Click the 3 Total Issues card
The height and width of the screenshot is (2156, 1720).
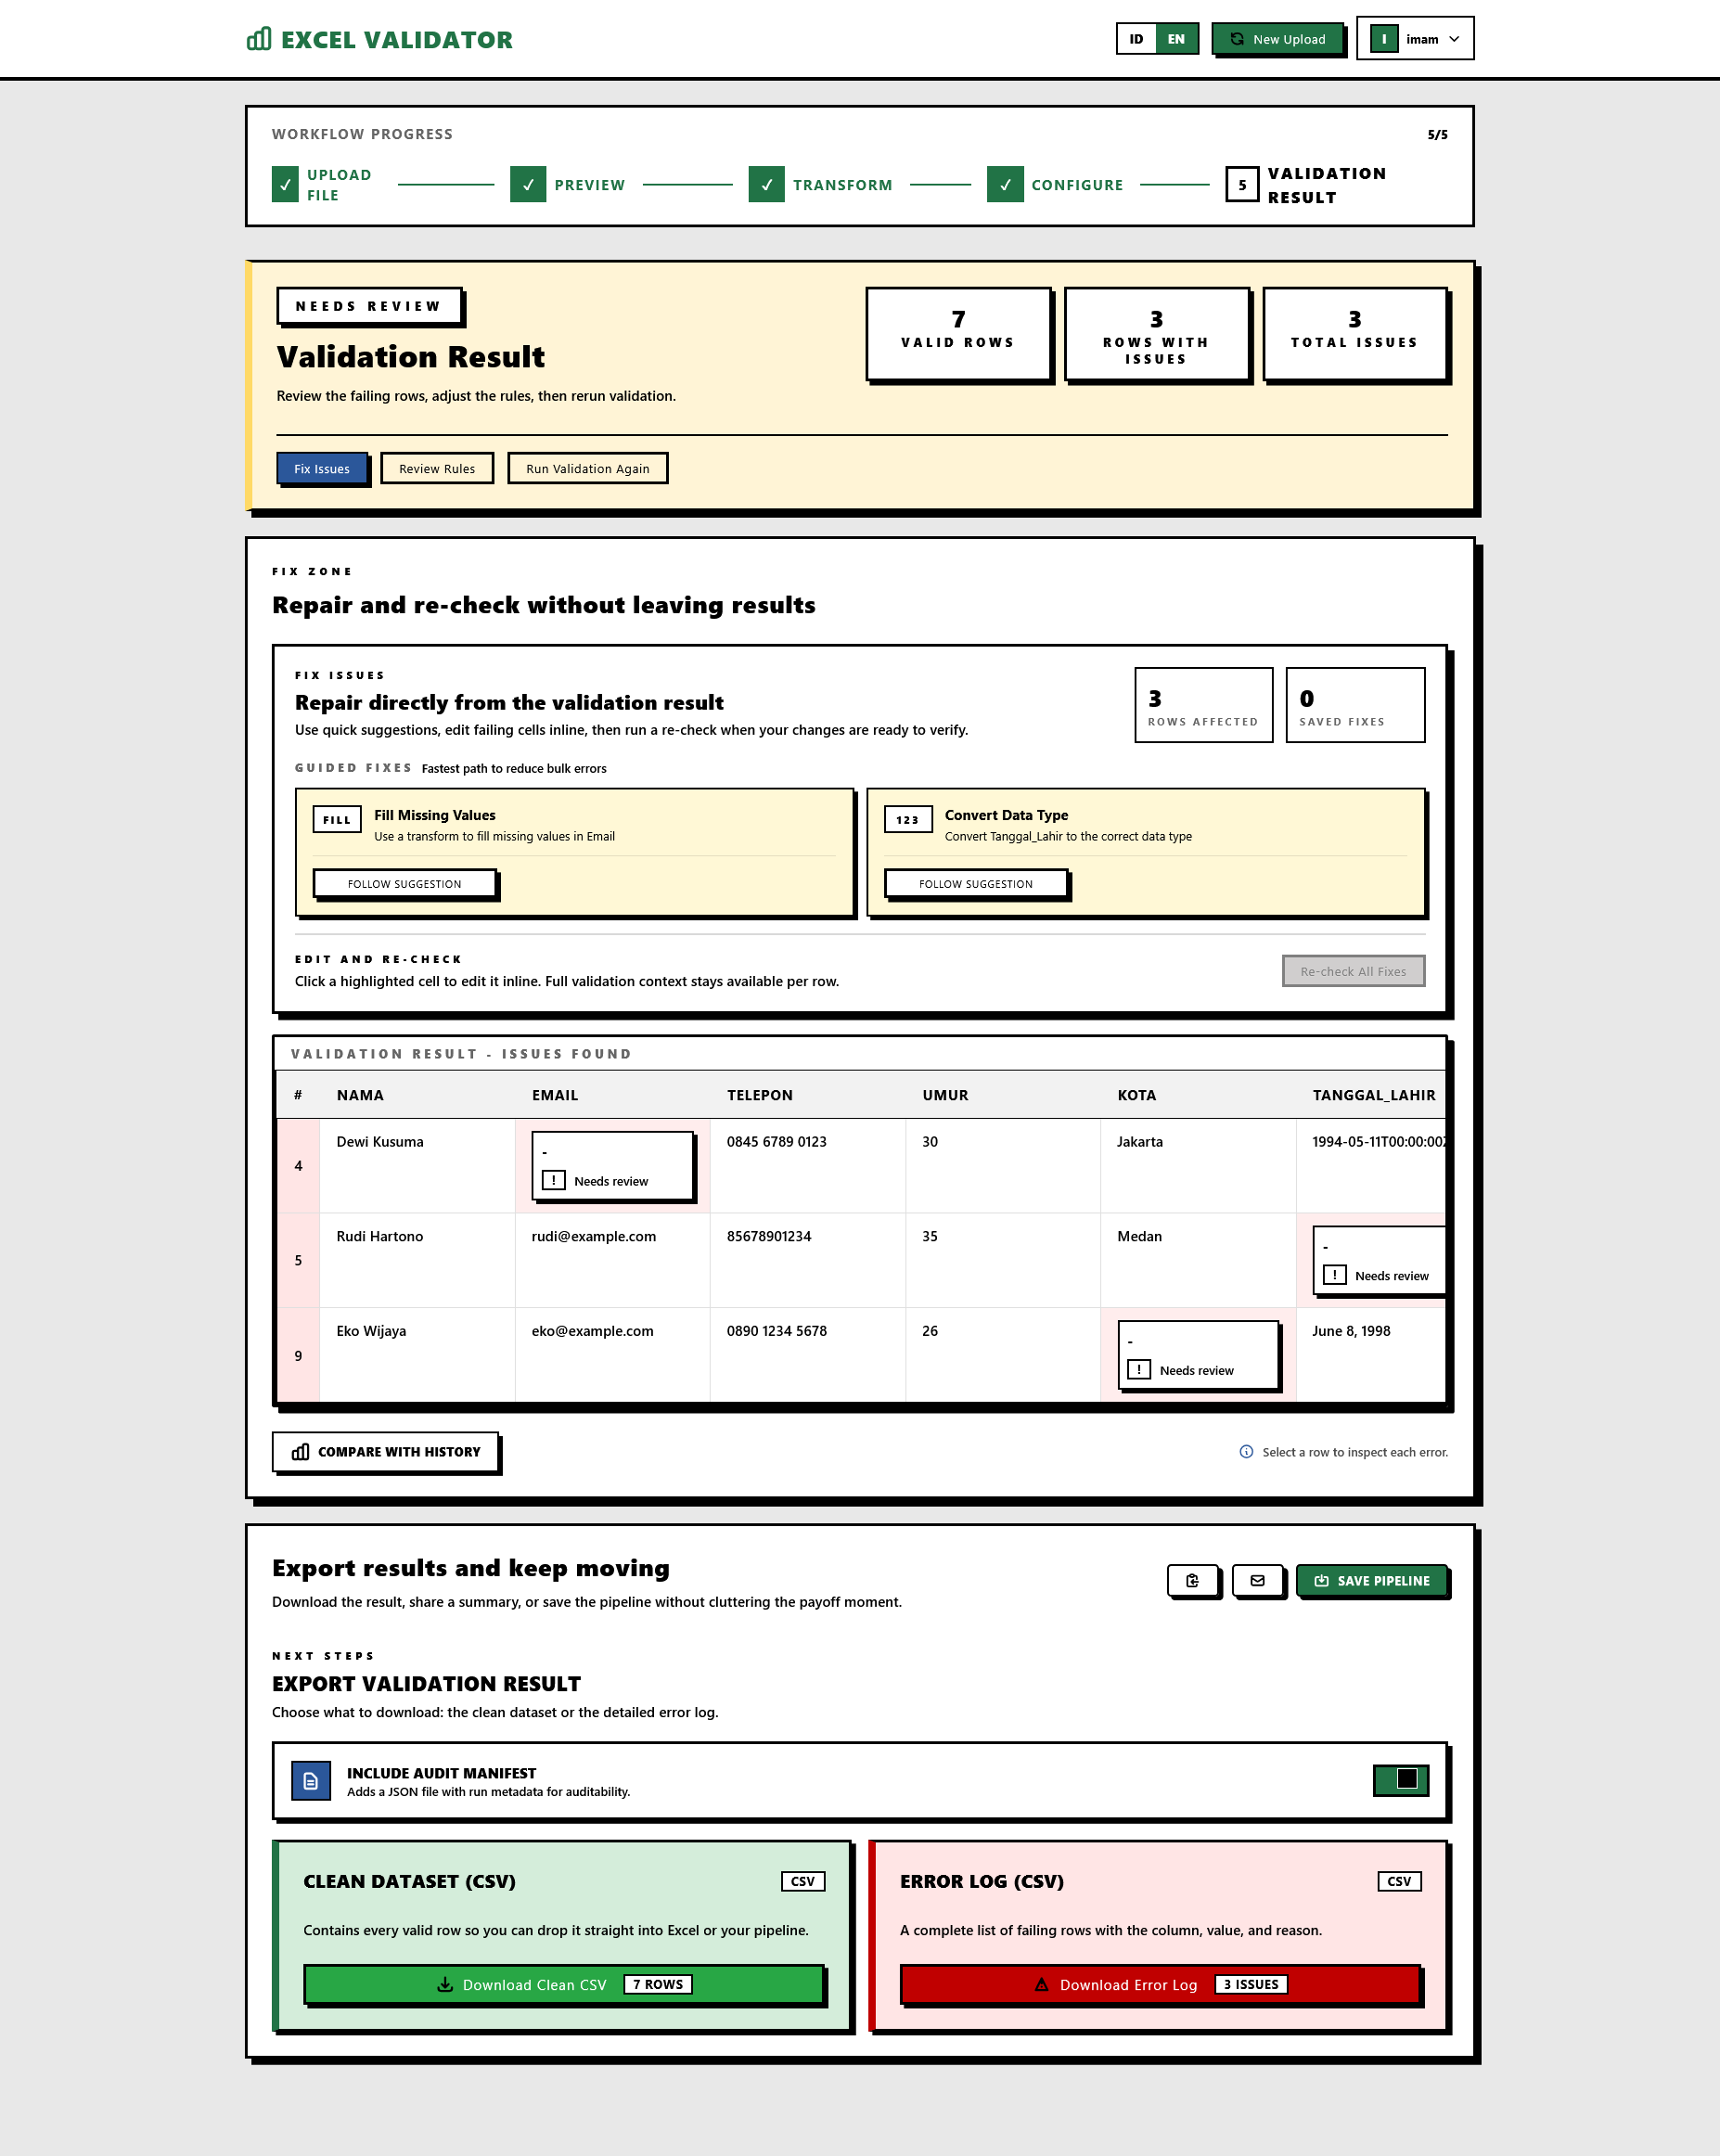coord(1355,334)
